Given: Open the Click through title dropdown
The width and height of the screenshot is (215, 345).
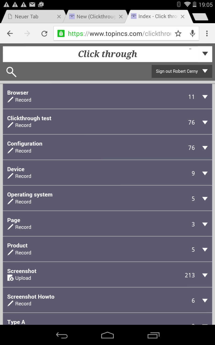Looking at the screenshot, I should (x=205, y=54).
